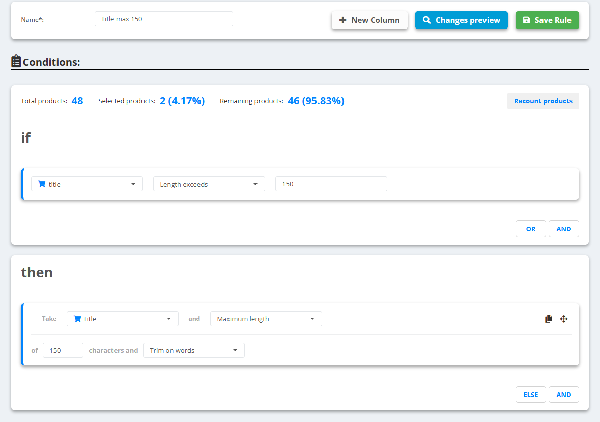The image size is (600, 422).
Task: Add an AND condition in the if block
Action: pos(564,229)
